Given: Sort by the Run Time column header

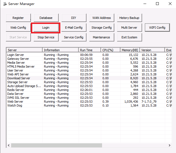Looking at the screenshot, I should pyautogui.click(x=90, y=50).
